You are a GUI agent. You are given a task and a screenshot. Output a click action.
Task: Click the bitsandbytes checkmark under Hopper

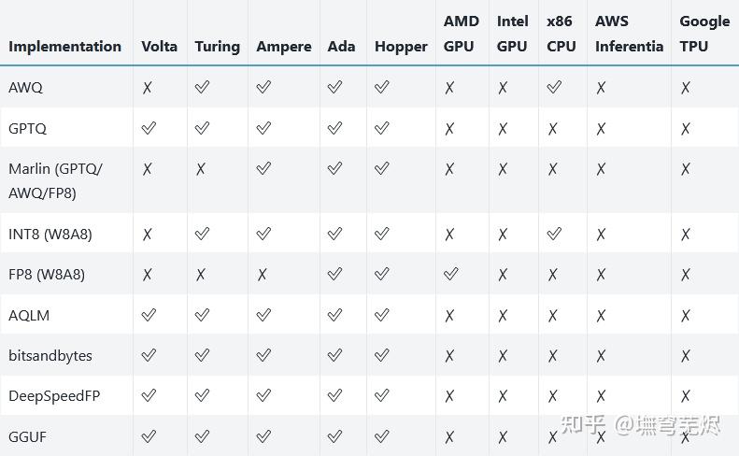click(x=381, y=355)
